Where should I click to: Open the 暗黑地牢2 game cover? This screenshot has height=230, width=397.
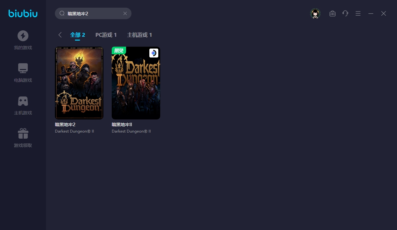pyautogui.click(x=79, y=83)
